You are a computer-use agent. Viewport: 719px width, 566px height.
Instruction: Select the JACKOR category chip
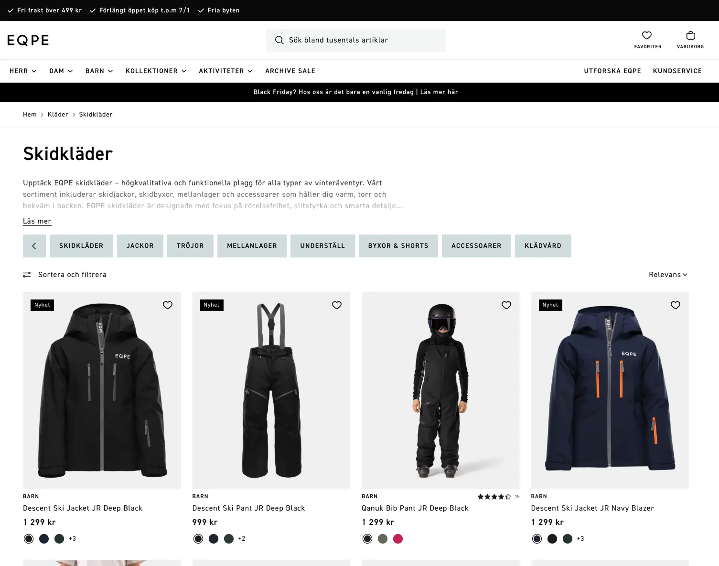tap(140, 246)
